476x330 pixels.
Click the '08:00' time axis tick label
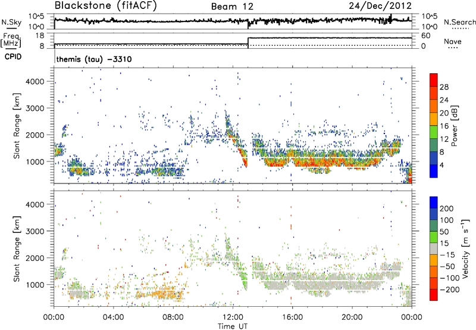coord(173,317)
